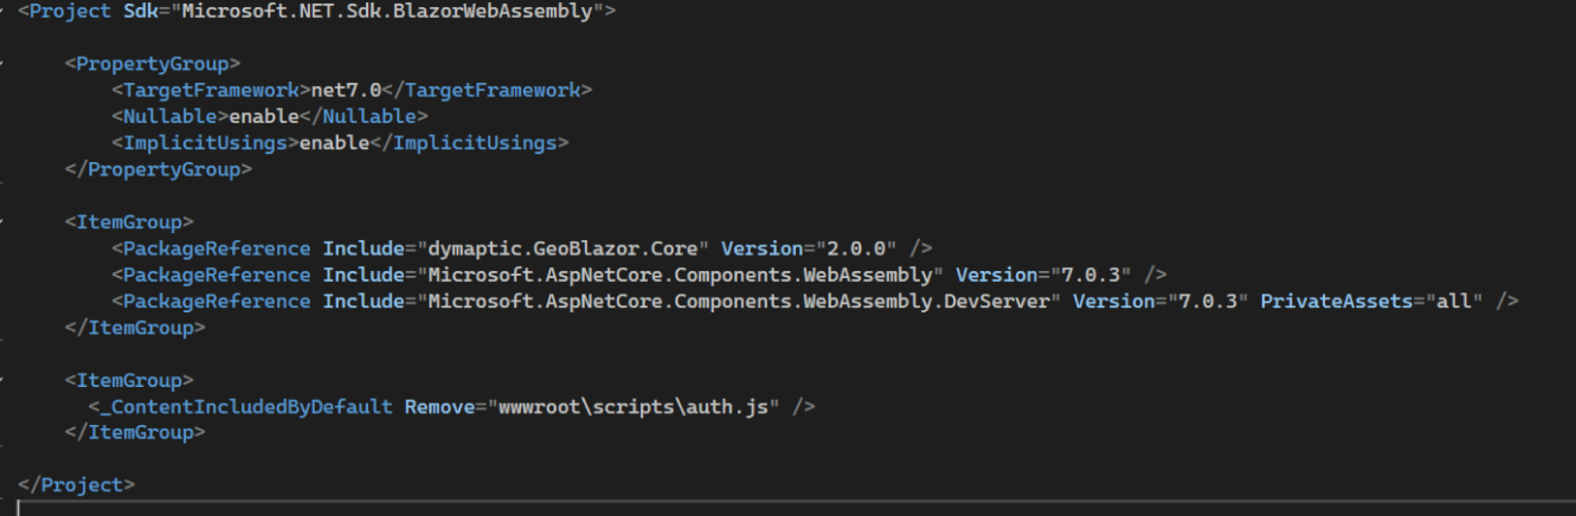Click "enable" inside the Nullable element
1576x516 pixels.
pos(264,117)
